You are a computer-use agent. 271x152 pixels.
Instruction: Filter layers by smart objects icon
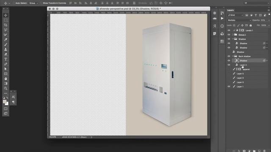[265, 15]
